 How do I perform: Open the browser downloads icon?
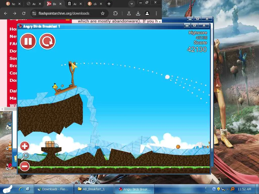tap(138, 13)
